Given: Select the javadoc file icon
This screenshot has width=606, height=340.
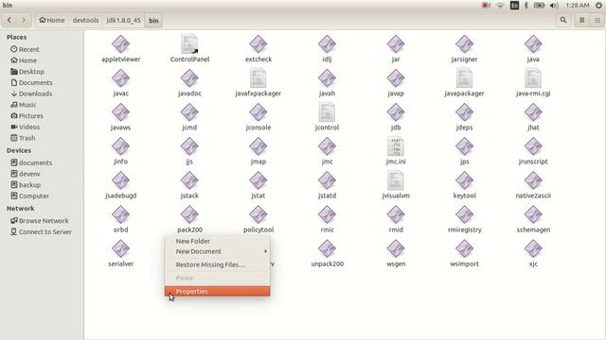Looking at the screenshot, I should 189,78.
